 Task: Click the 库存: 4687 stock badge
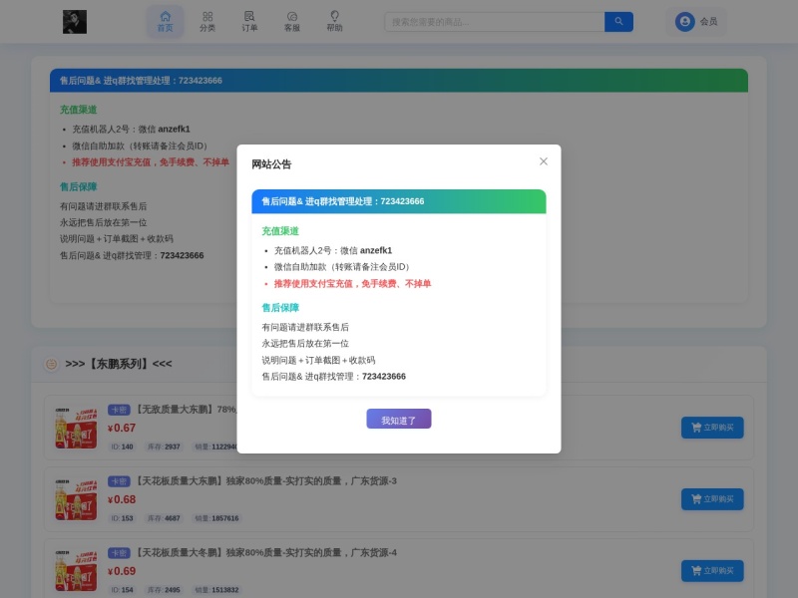click(x=164, y=518)
